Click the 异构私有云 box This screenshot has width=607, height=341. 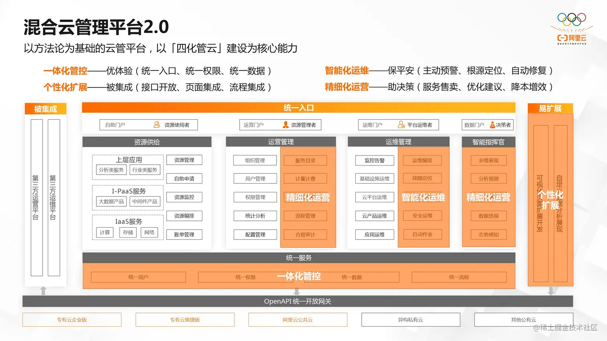coord(411,320)
